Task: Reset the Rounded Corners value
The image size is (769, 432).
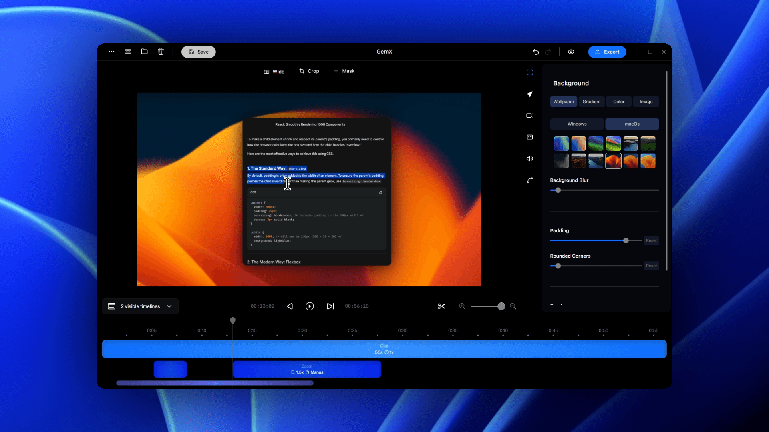Action: tap(652, 266)
